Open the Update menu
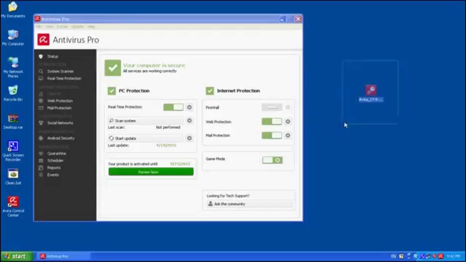466x262 pixels. [x=78, y=27]
